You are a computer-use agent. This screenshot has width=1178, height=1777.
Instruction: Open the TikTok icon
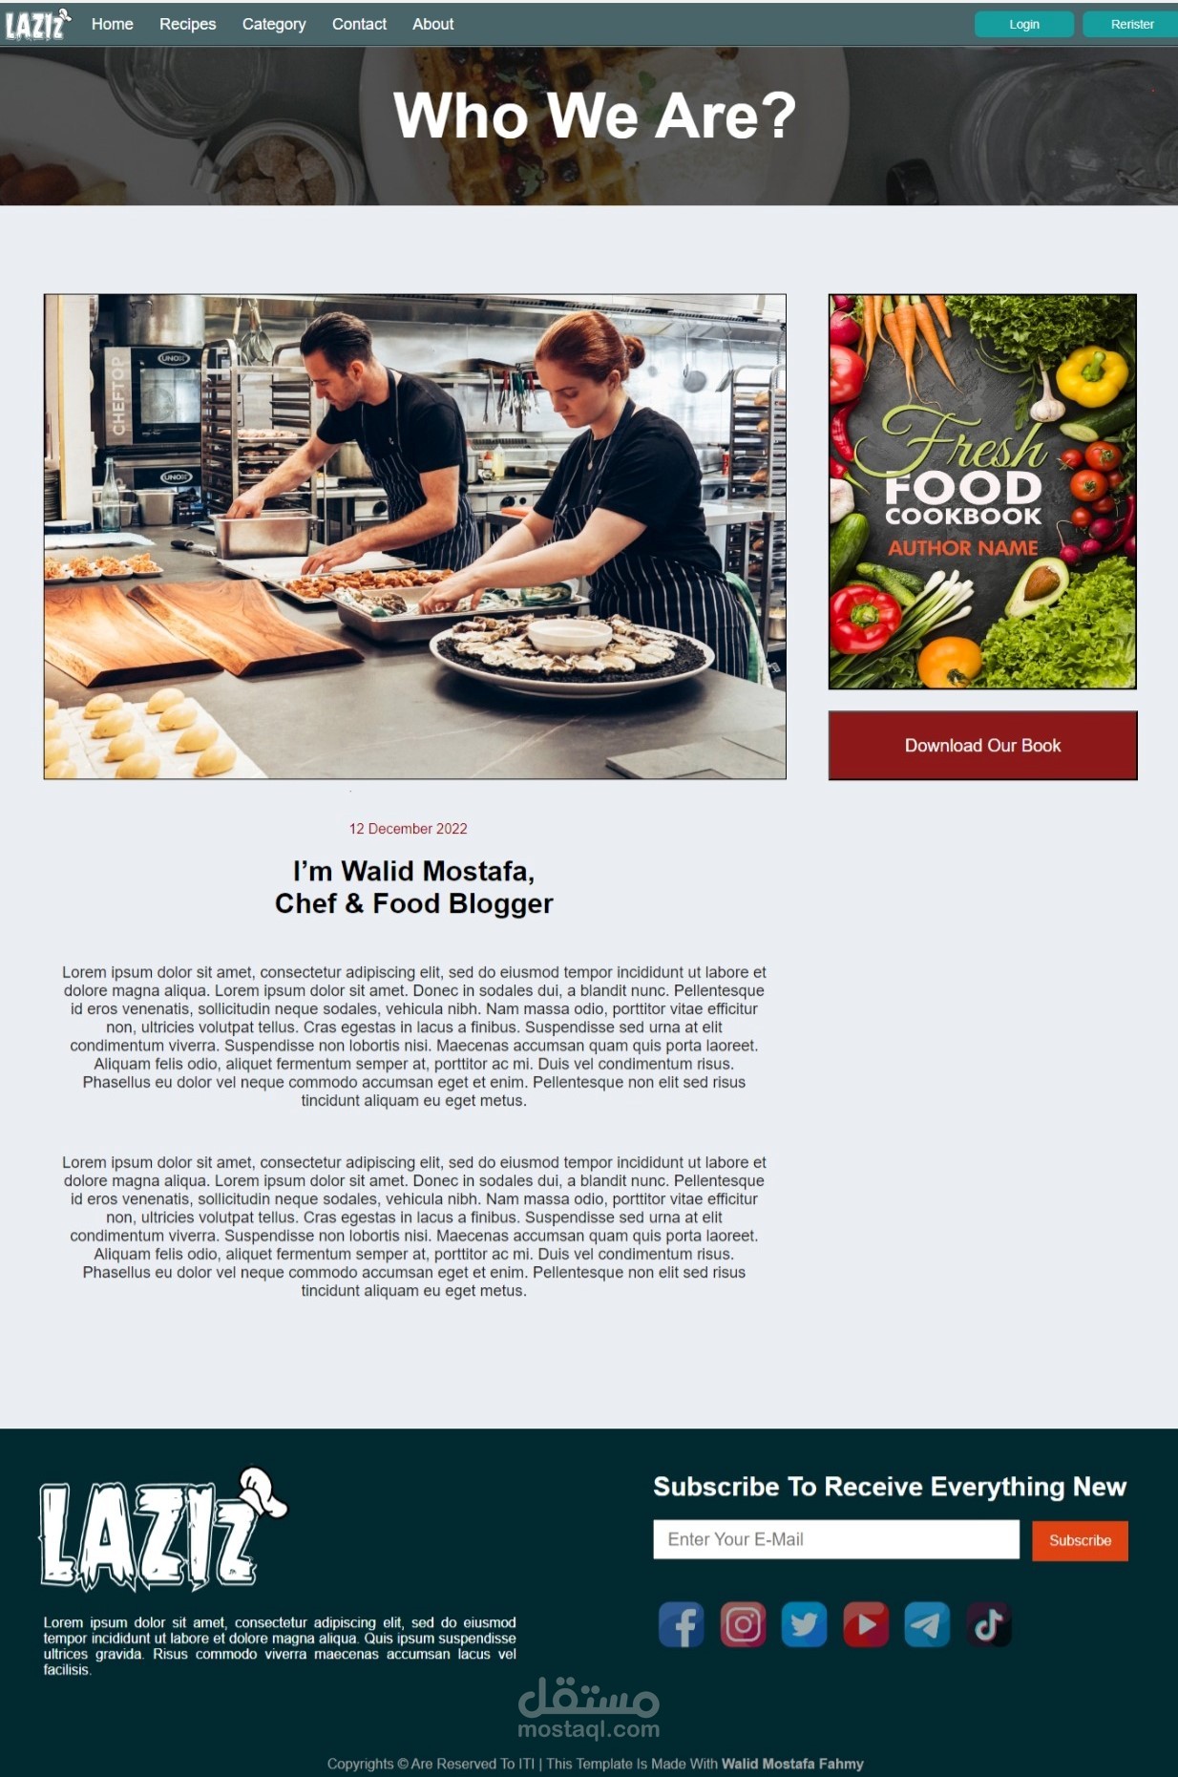[989, 1624]
